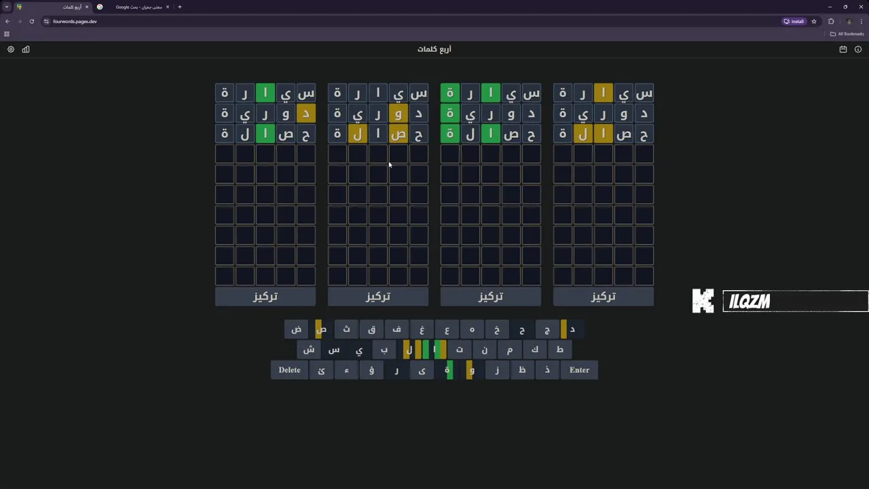
Task: Hit the ك letter key
Action: [x=535, y=350]
